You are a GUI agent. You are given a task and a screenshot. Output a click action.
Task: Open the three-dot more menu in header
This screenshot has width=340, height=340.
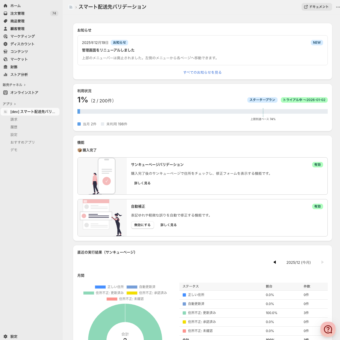(338, 7)
